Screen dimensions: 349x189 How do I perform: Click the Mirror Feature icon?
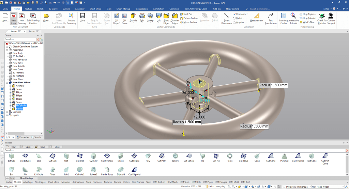(182, 22)
